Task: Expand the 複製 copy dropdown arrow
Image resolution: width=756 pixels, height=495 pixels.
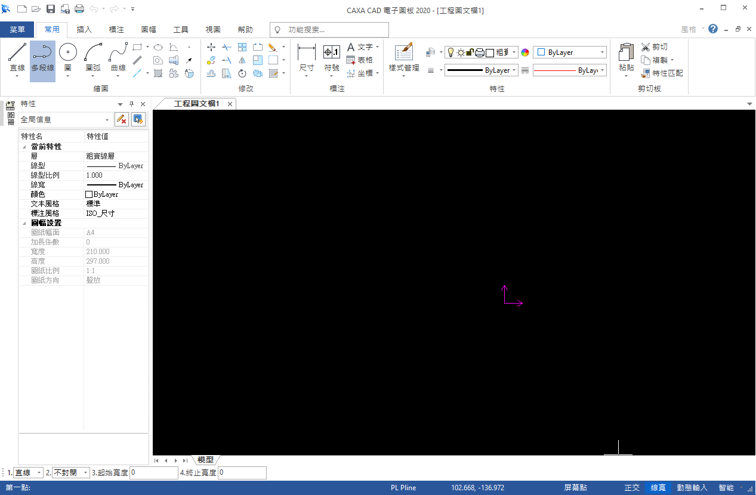Action: tap(672, 60)
